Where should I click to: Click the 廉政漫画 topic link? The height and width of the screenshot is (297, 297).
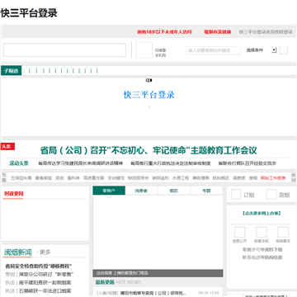tap(200, 178)
